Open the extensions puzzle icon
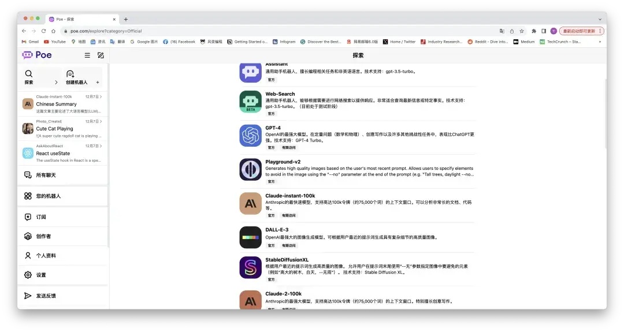Screen dimensions: 624x332 (534, 31)
